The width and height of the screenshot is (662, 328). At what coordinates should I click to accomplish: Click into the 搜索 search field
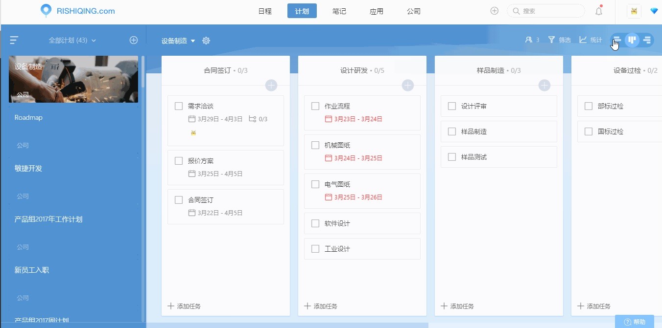tap(546, 11)
